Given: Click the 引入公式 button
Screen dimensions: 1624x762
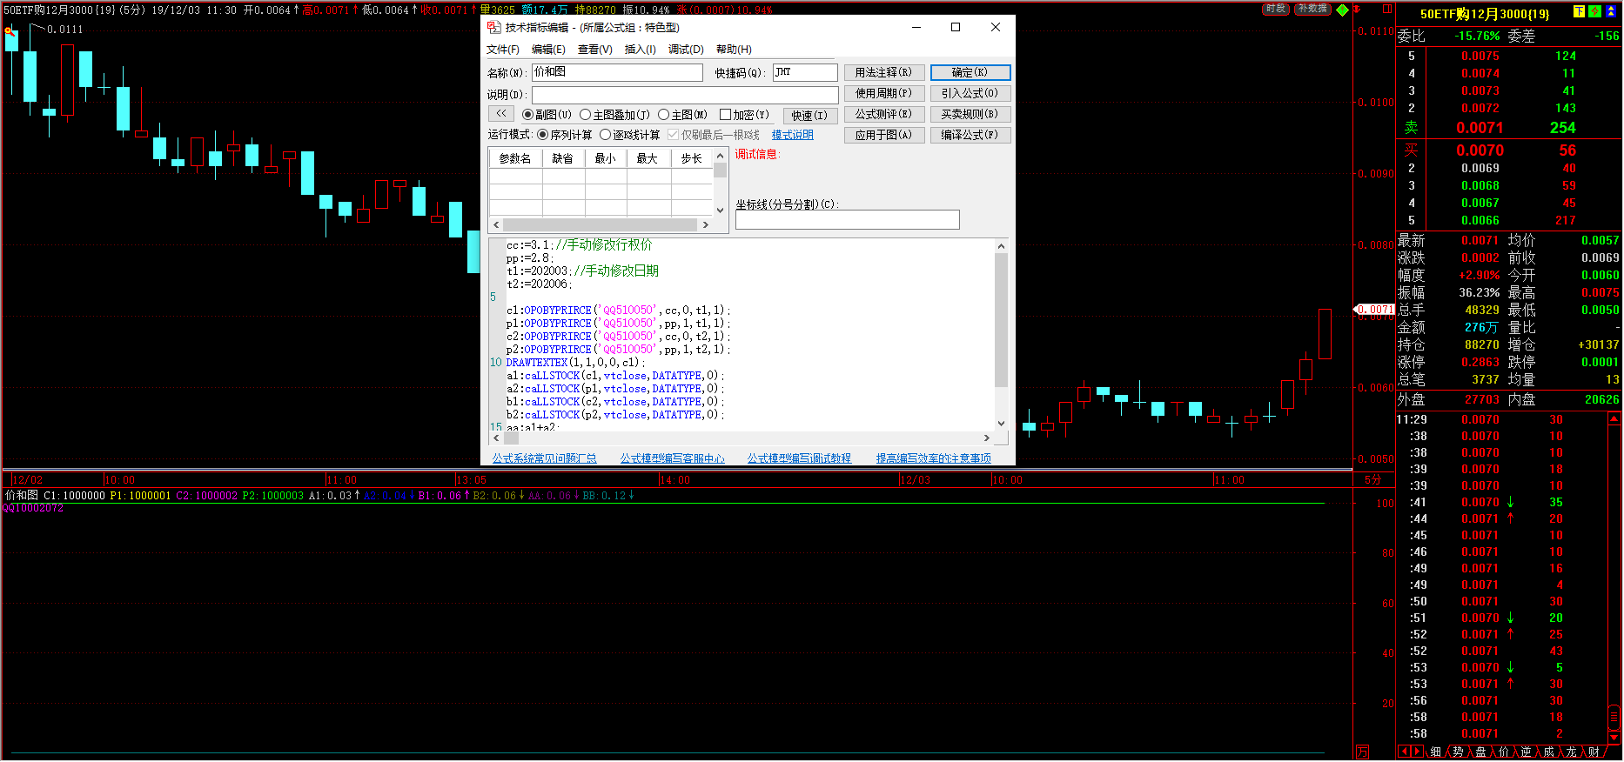Looking at the screenshot, I should (x=970, y=93).
